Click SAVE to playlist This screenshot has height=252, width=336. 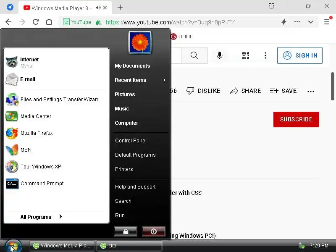tap(283, 91)
